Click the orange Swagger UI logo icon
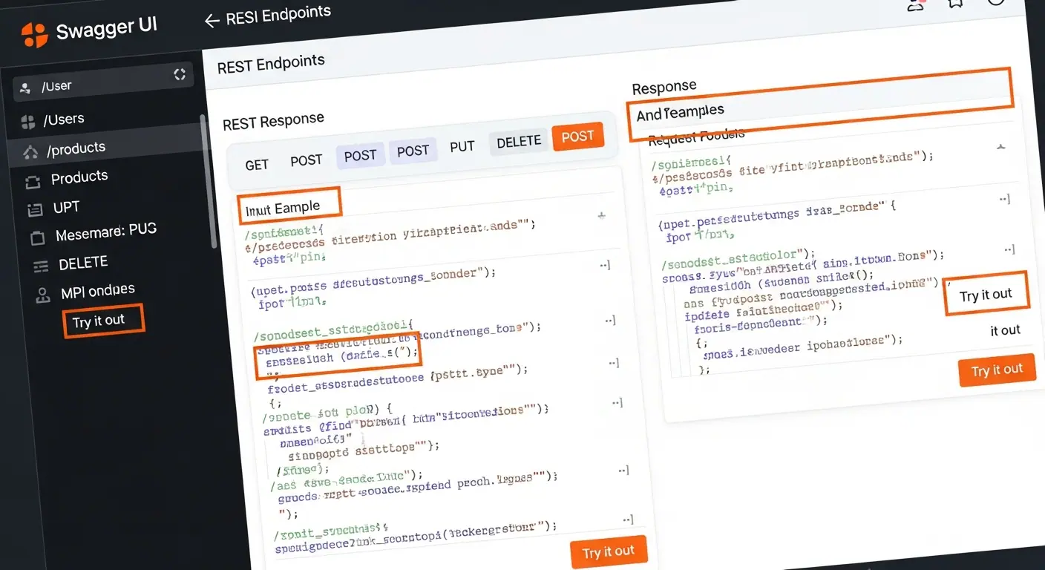 click(x=34, y=34)
